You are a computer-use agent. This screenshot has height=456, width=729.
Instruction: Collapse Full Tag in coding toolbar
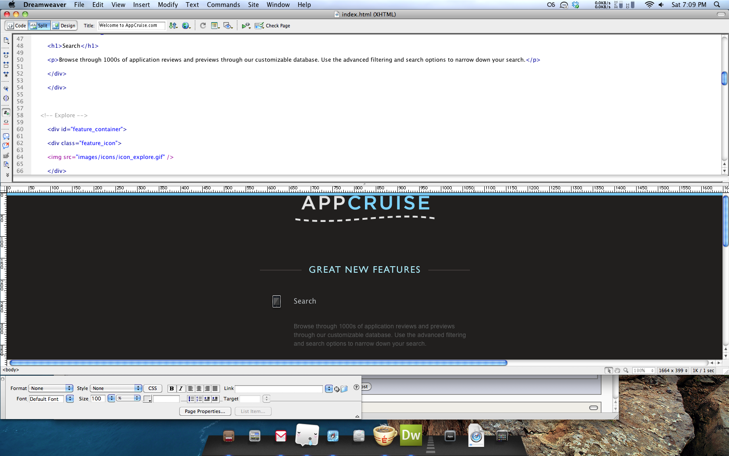(x=6, y=55)
